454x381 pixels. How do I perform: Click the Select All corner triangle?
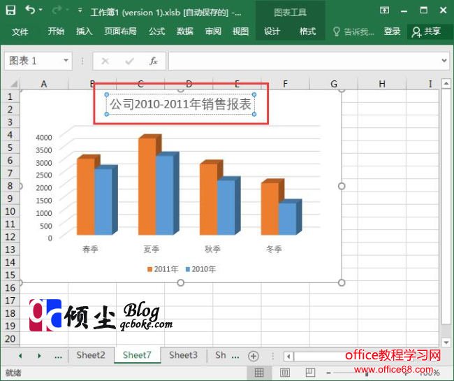(13, 84)
